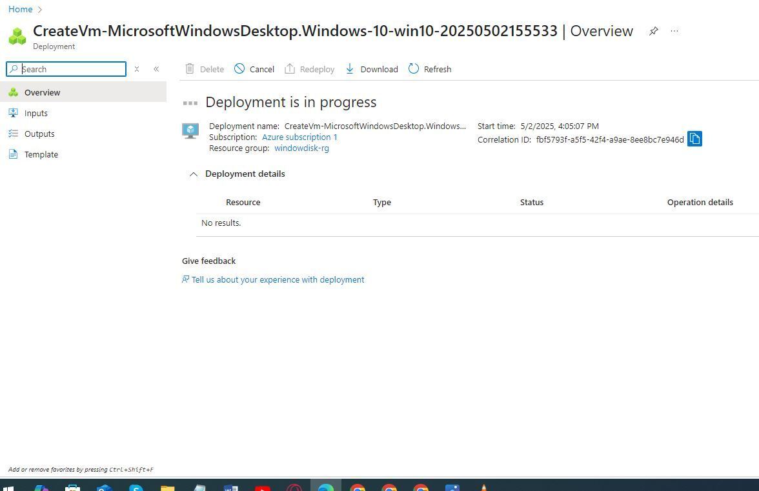Go to Home via the breadcrumb
The image size is (759, 491).
click(21, 9)
